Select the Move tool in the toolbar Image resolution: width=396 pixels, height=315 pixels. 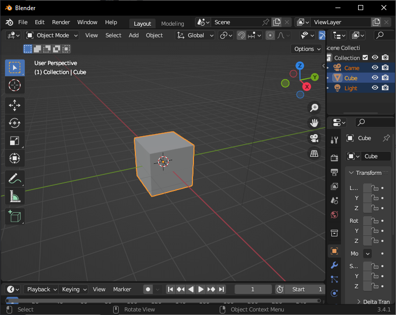(x=15, y=105)
